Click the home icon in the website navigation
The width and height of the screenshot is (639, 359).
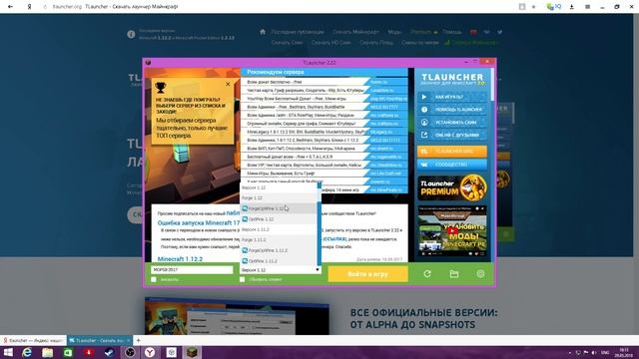263,32
